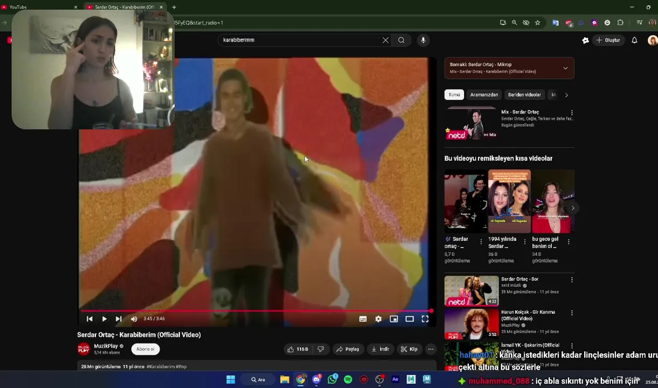Open the YouTube account avatar menu

[652, 40]
